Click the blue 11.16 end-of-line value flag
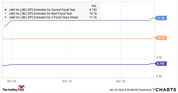 (x=160, y=18)
